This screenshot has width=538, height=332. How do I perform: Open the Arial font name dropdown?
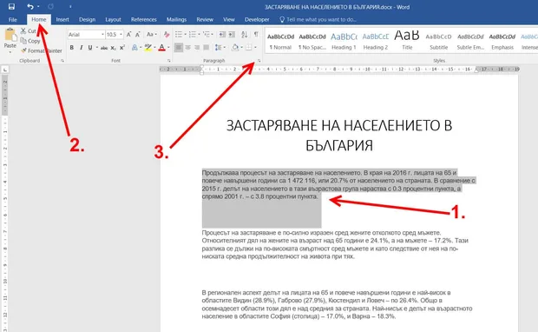click(x=102, y=35)
